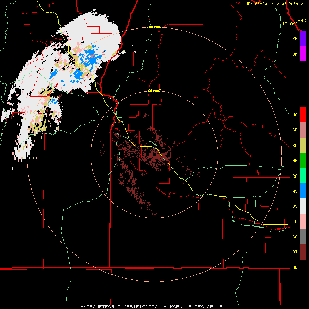Select the GR rose legend swatch
The image size is (309, 309).
[303, 130]
